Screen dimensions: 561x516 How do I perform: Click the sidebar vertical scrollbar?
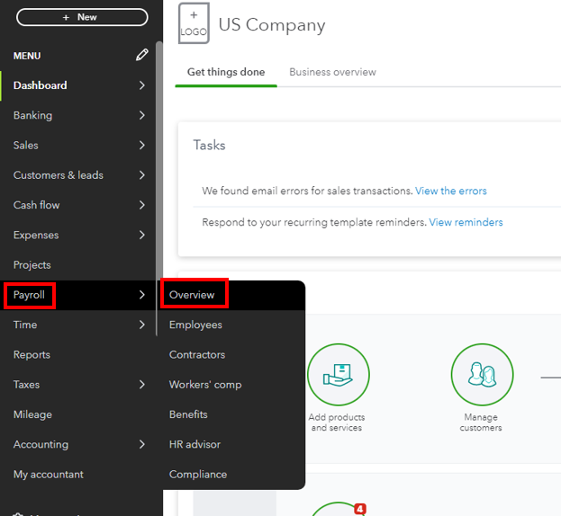point(159,180)
